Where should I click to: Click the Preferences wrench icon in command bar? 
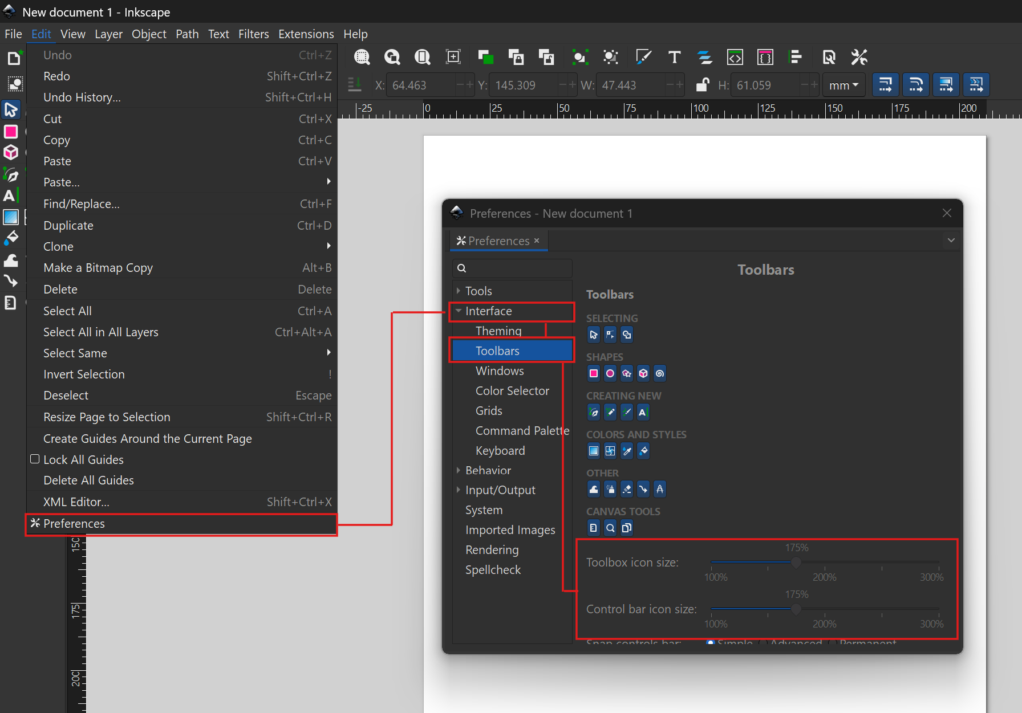coord(859,57)
